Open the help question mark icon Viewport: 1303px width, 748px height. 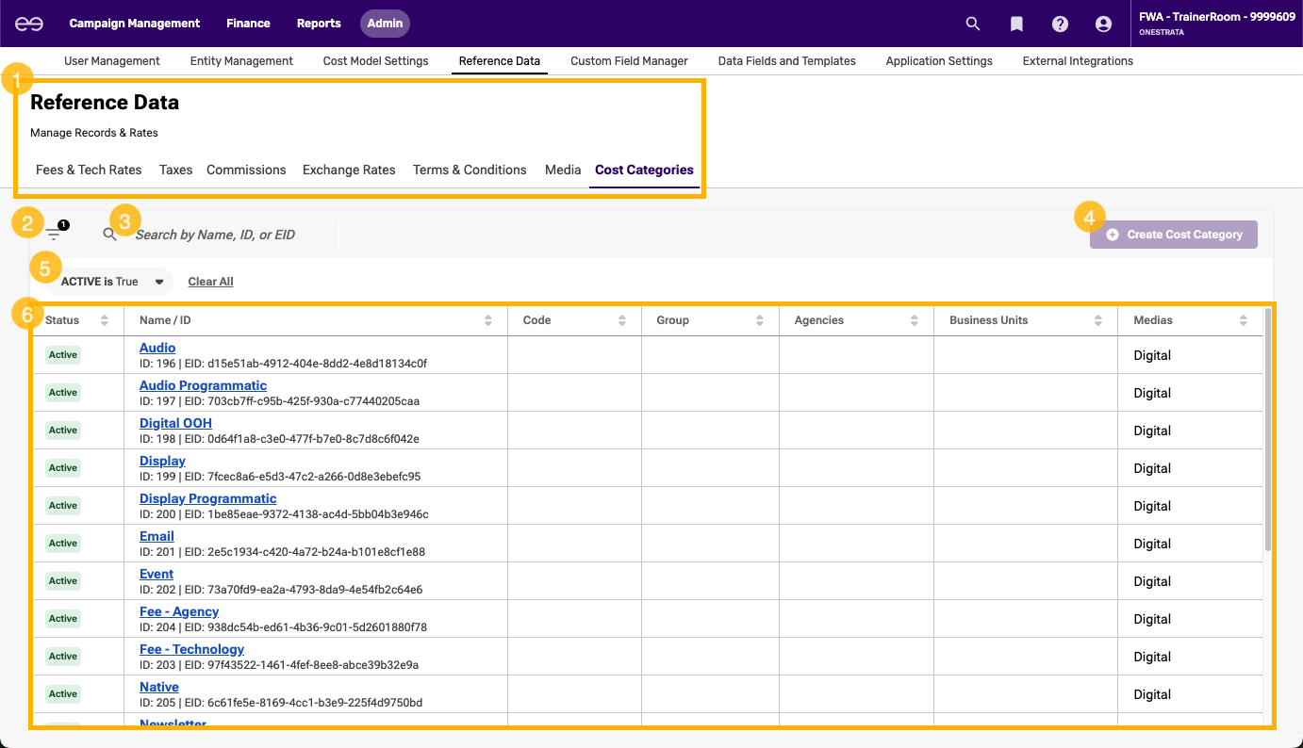tap(1060, 24)
